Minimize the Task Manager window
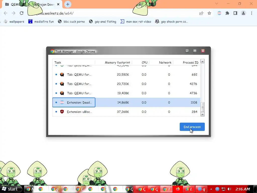Screen dimensions: 257x193 point(187,51)
